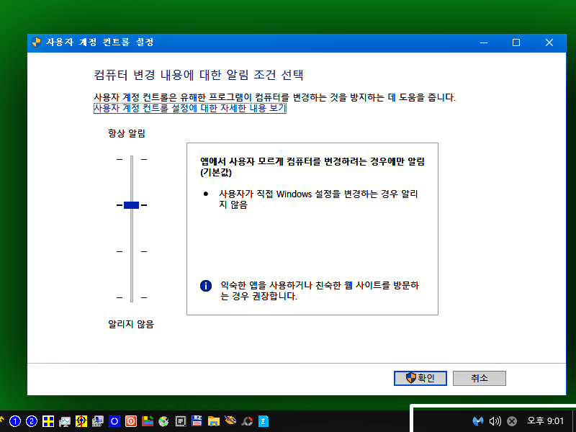
Task: Set the slider to the top 항상 알림 tick
Action: 132,159
